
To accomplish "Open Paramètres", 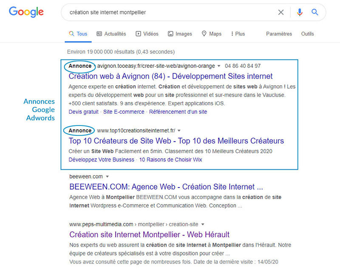I will click(x=279, y=34).
